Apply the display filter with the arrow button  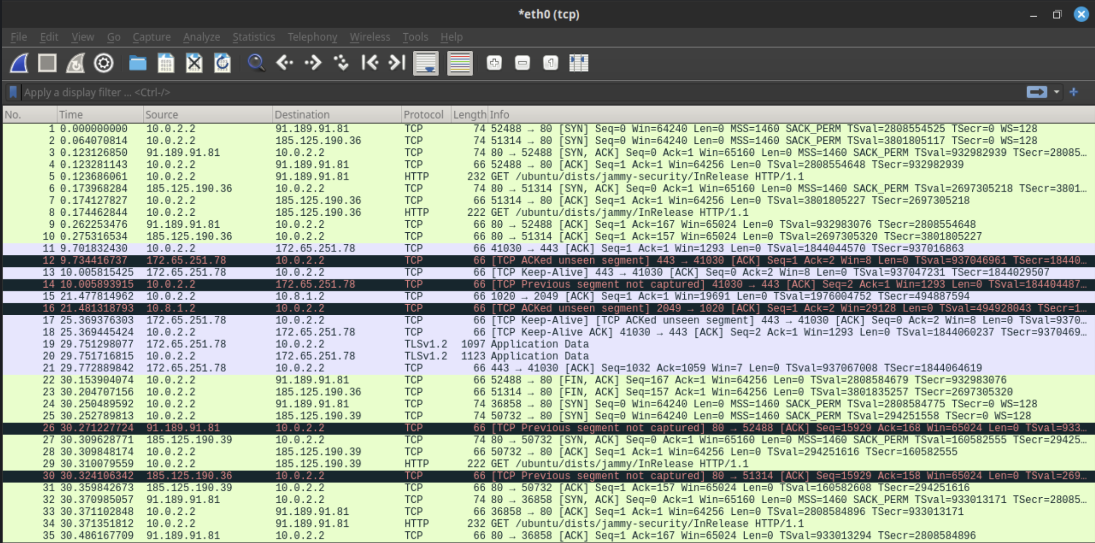1037,92
